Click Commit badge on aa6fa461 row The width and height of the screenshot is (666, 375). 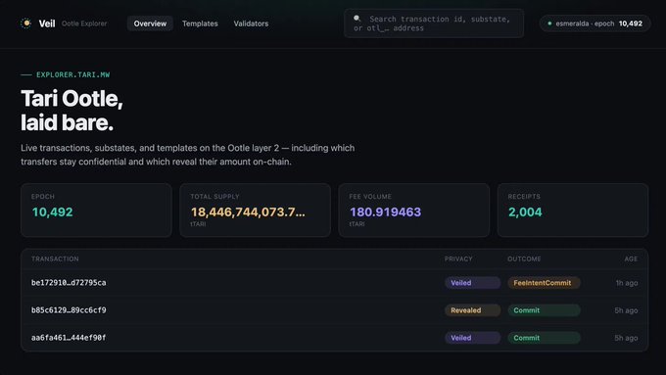click(x=545, y=338)
